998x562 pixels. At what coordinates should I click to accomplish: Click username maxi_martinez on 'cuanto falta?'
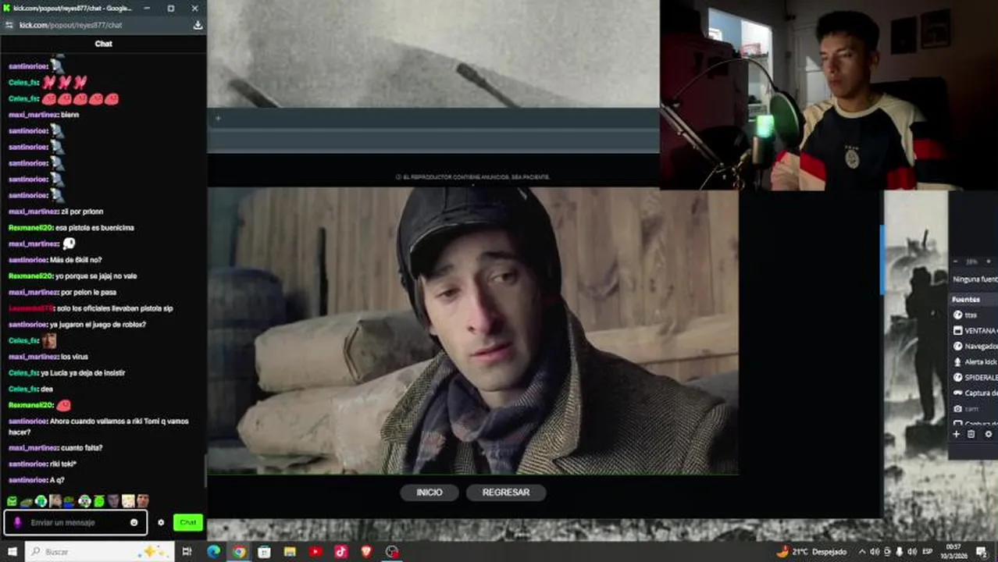pyautogui.click(x=34, y=447)
